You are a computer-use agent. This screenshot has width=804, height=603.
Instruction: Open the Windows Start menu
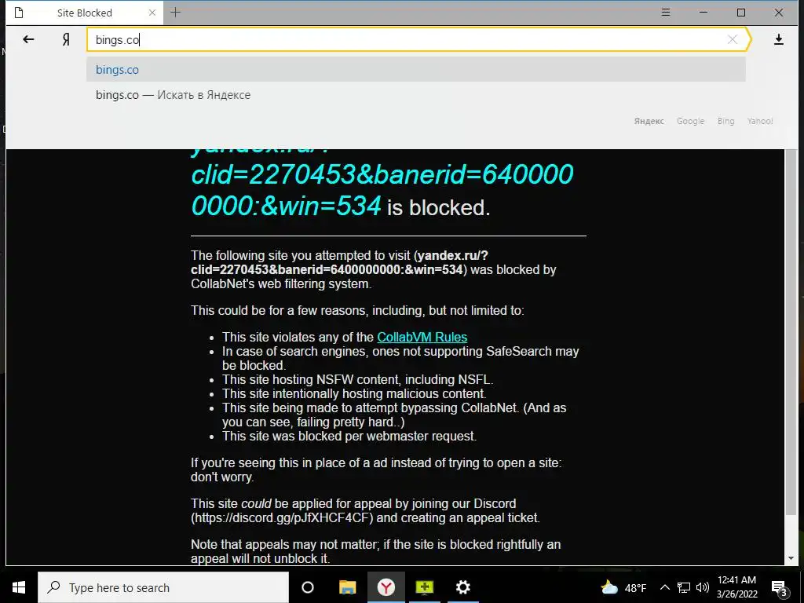[x=19, y=587]
